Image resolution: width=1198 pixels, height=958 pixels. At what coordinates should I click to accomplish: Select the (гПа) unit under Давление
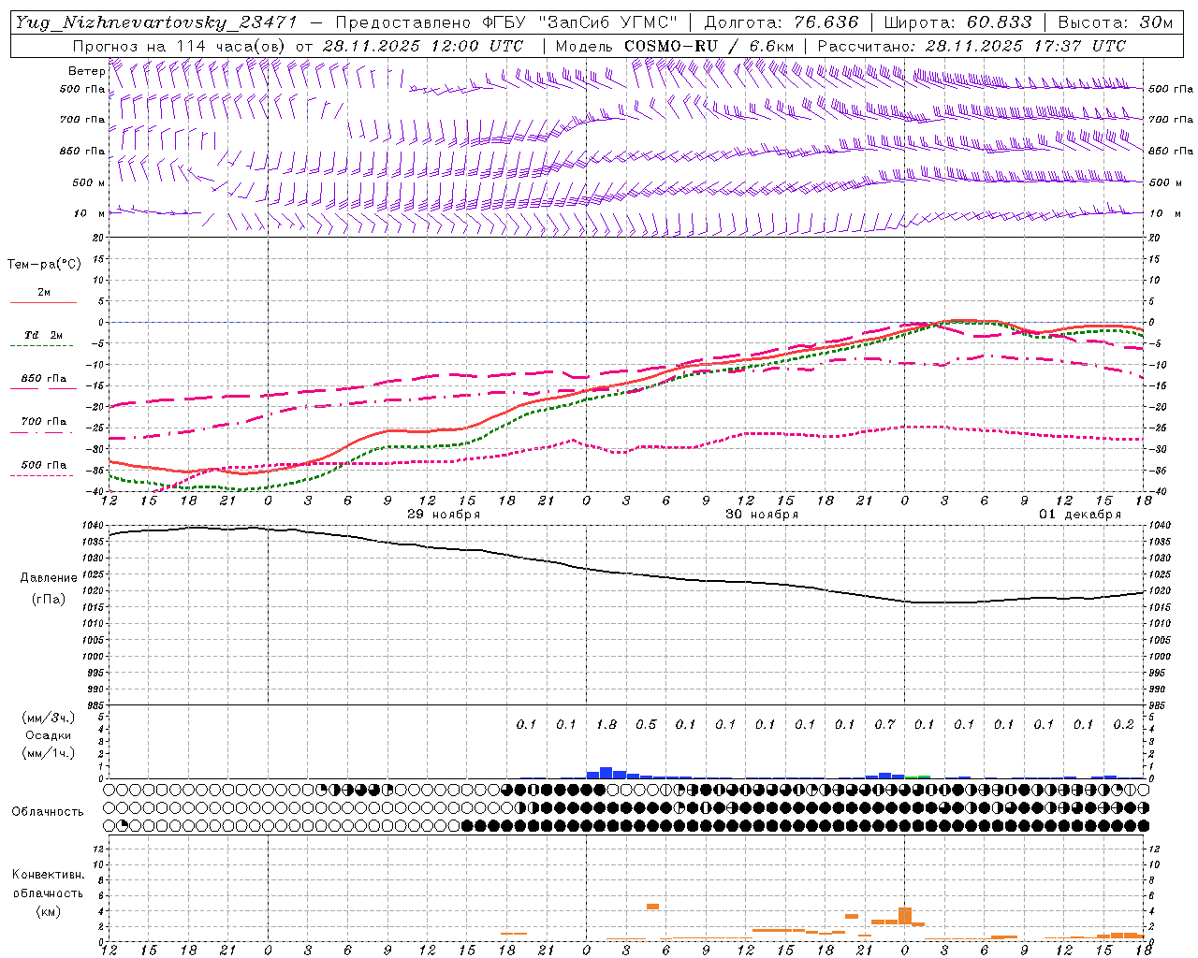coord(49,600)
